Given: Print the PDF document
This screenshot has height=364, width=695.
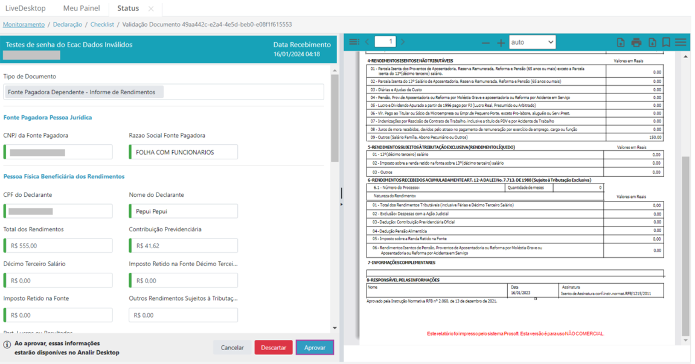Looking at the screenshot, I should (x=636, y=42).
